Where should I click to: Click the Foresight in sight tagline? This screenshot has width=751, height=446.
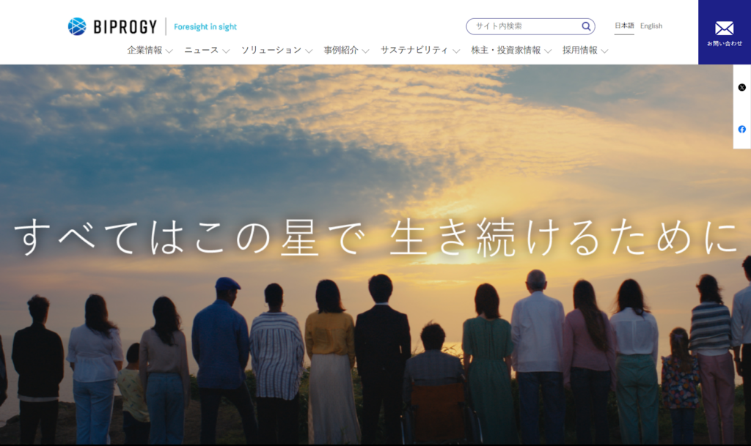[205, 27]
